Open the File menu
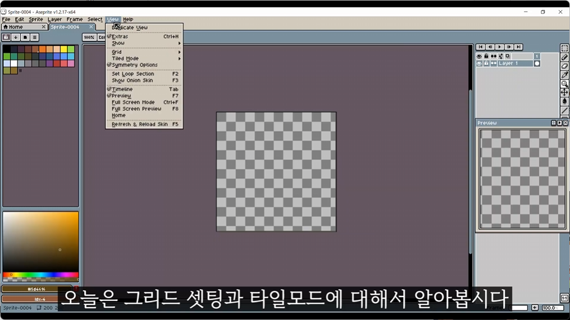Image resolution: width=570 pixels, height=320 pixels. tap(6, 19)
